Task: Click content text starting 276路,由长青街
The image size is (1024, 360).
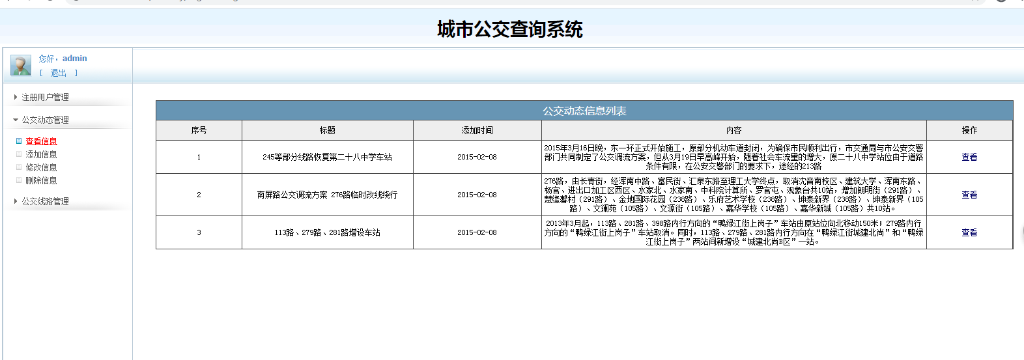Action: pos(733,195)
